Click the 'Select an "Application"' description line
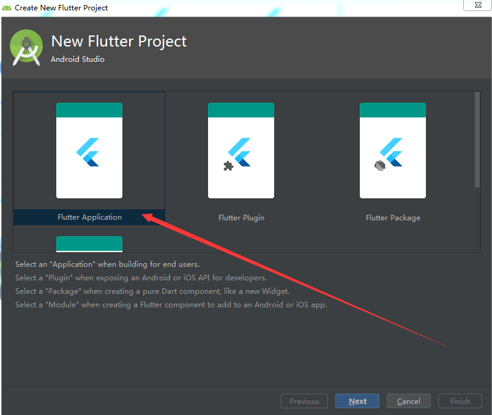Screen dimensions: 492x415 107,264
